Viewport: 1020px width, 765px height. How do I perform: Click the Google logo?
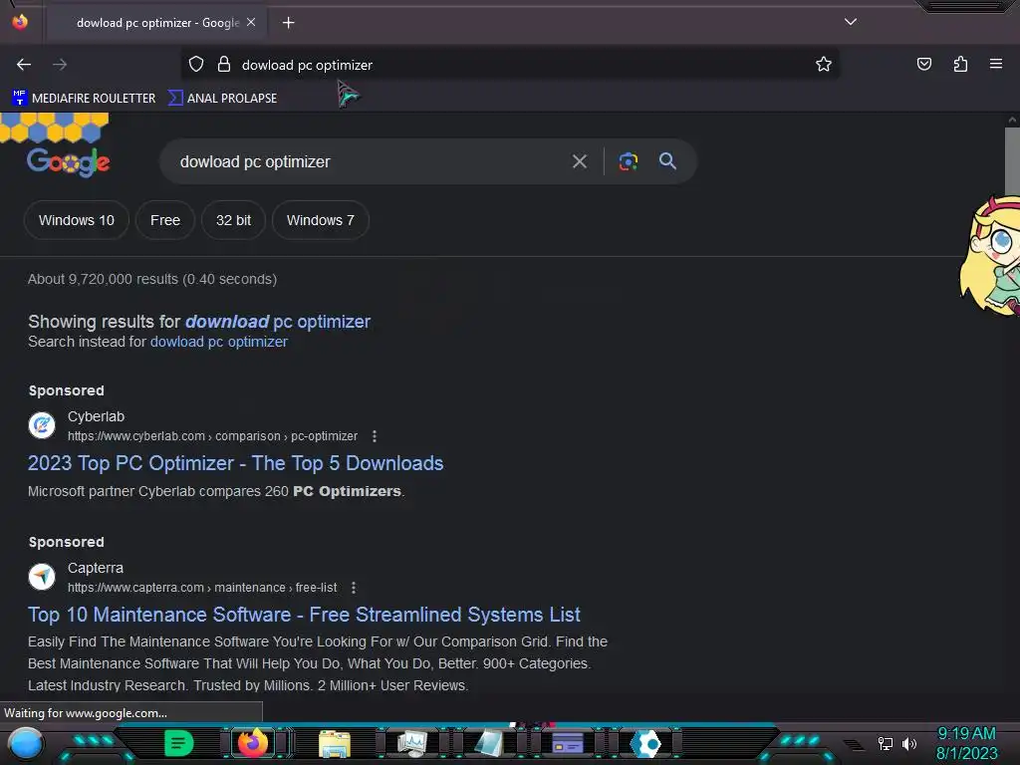(x=68, y=162)
